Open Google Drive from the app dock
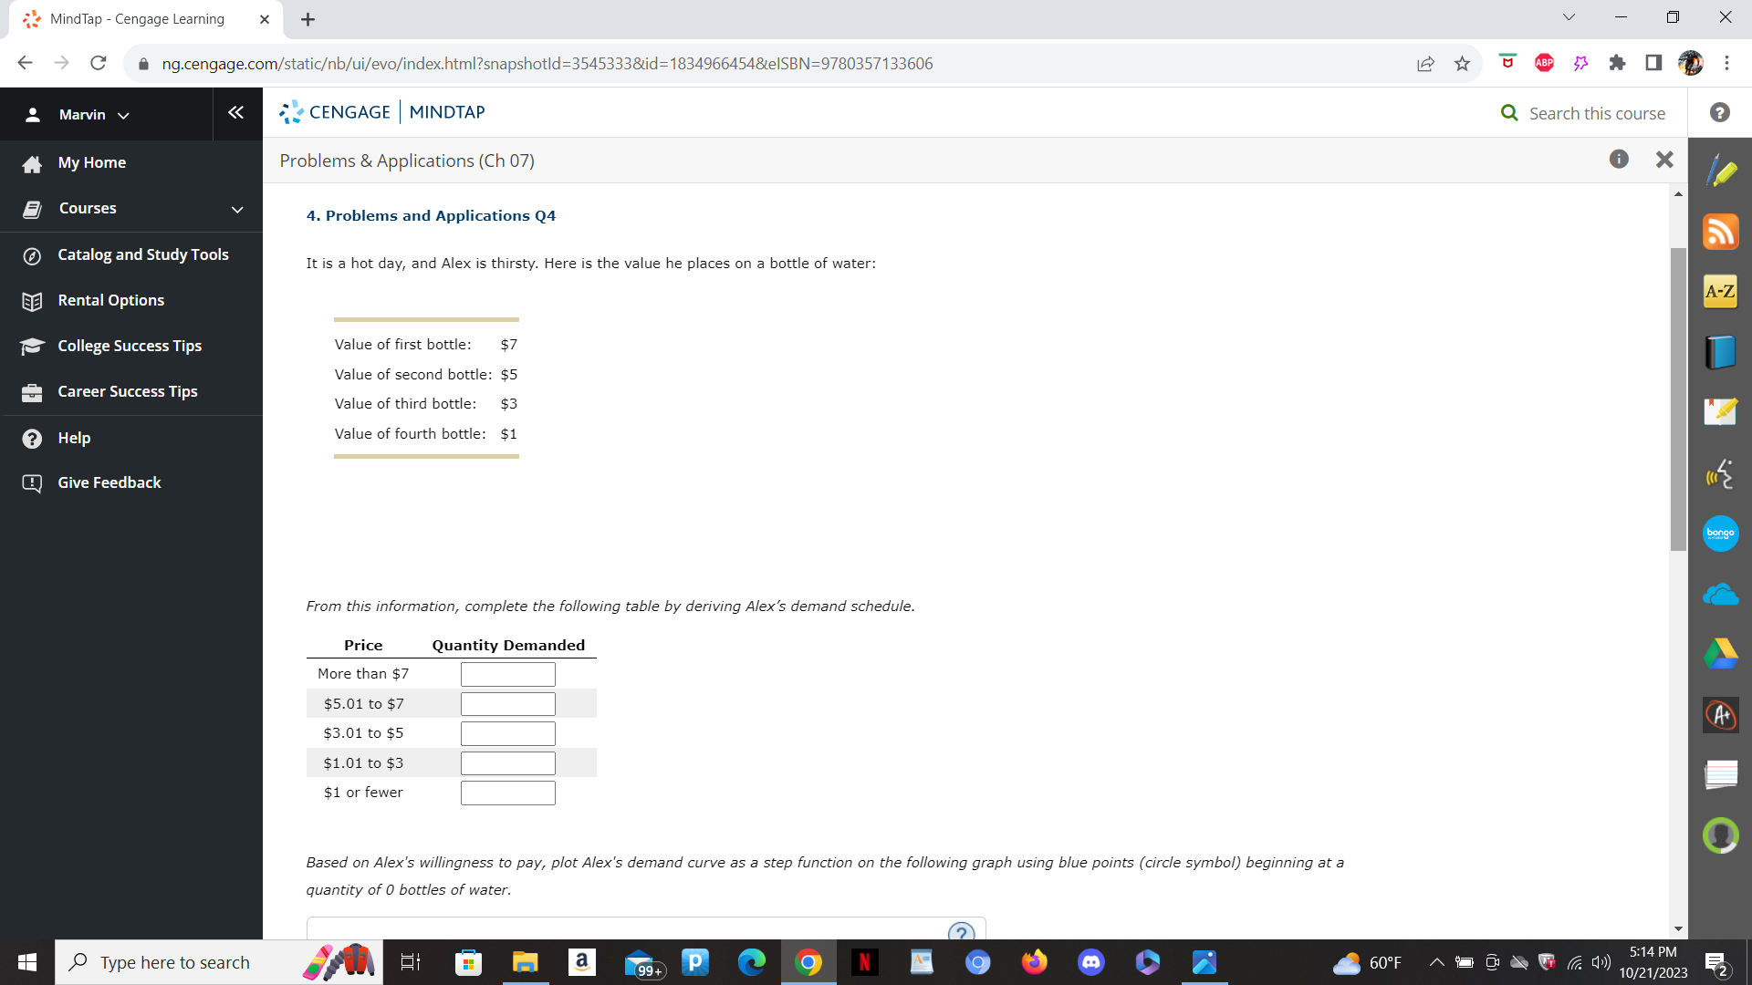 pos(1721,654)
